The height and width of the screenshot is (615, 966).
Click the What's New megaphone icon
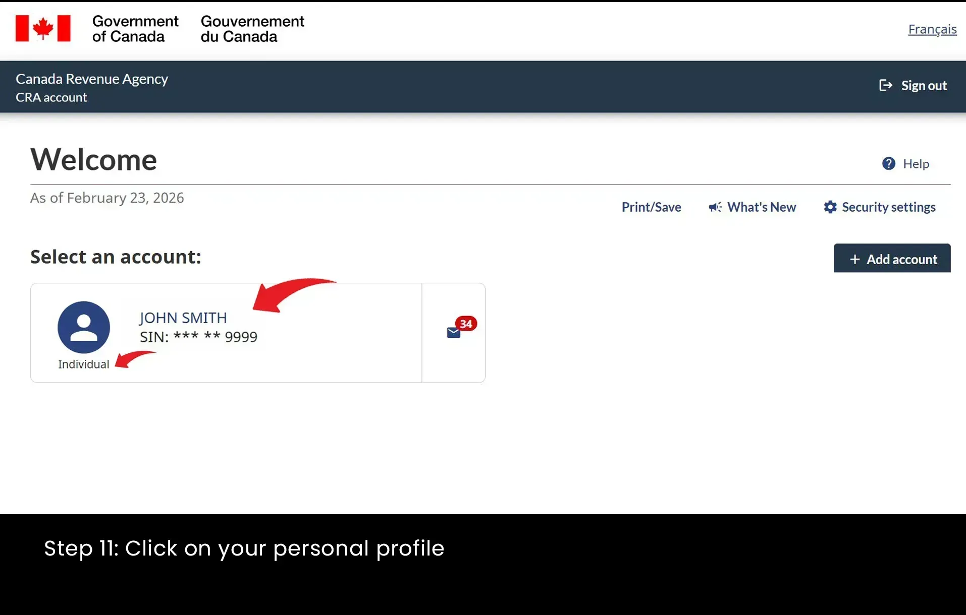click(x=715, y=207)
